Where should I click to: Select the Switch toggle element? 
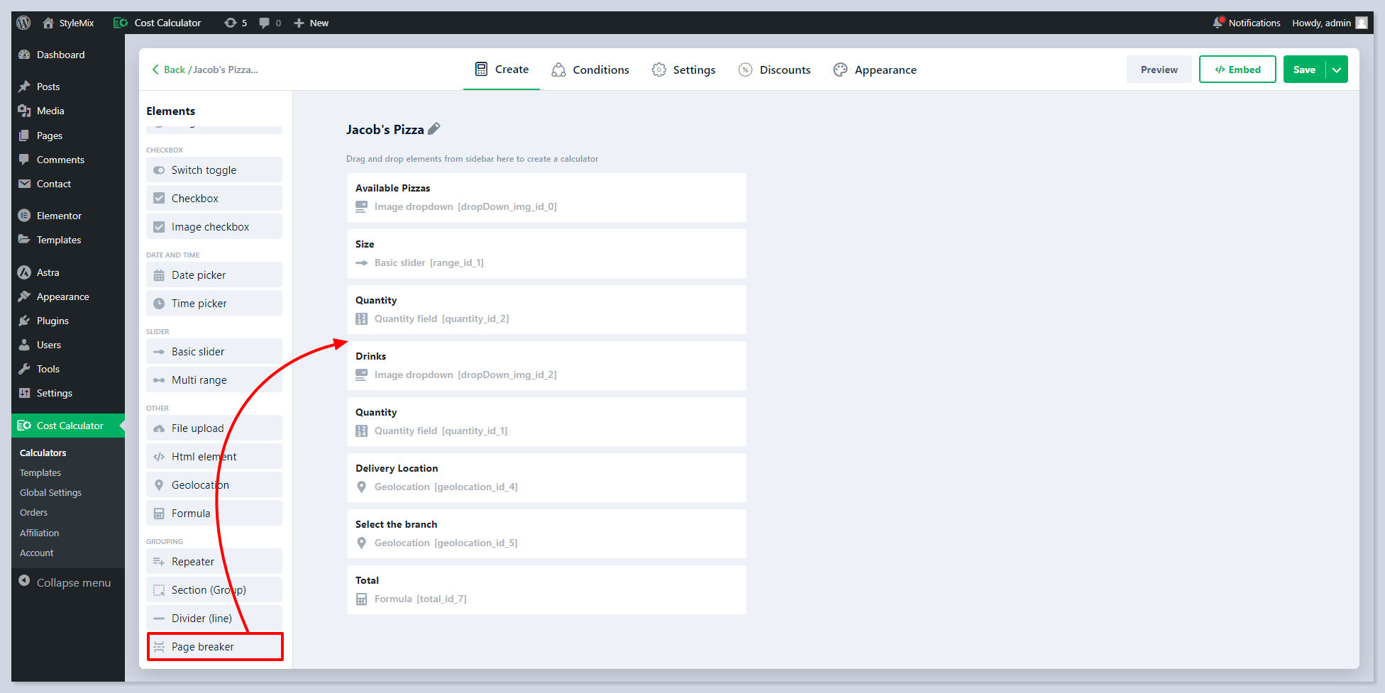click(x=214, y=170)
